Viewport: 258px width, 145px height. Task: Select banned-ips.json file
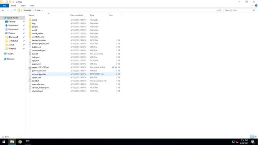pyautogui.click(x=39, y=40)
